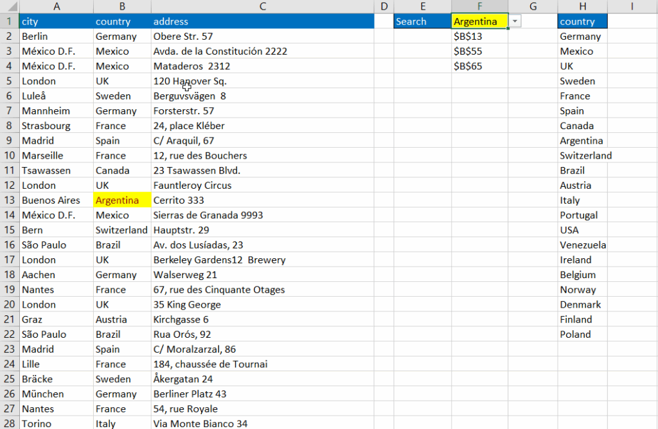Select the Strasbourg city cell
The image size is (658, 429).
click(57, 126)
